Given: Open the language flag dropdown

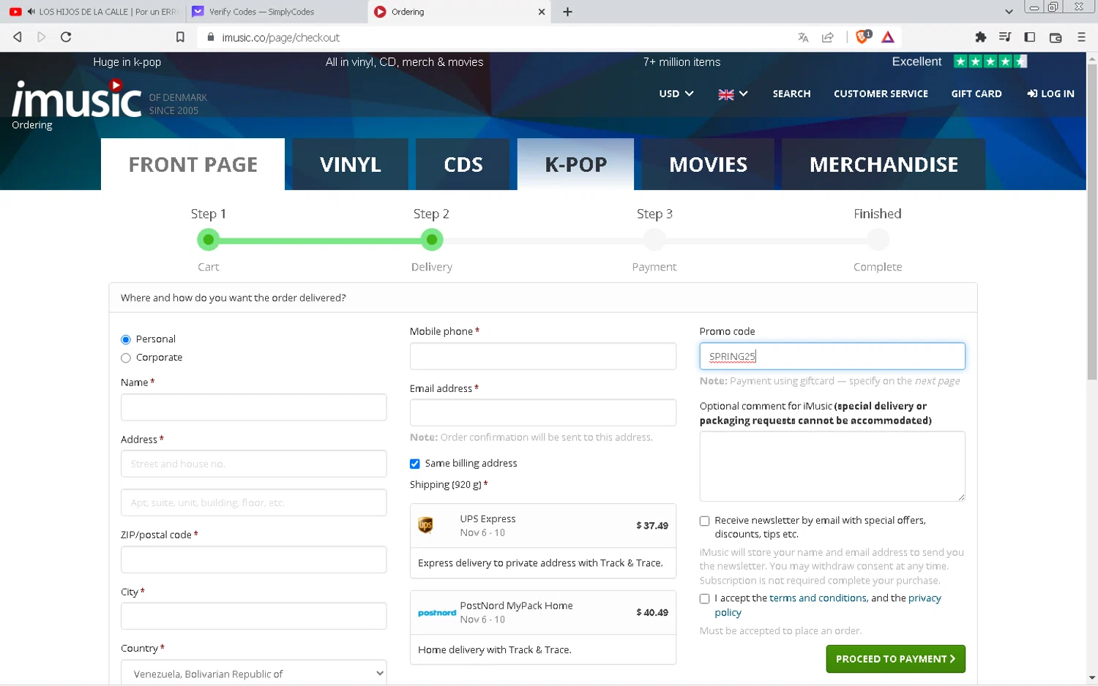Looking at the screenshot, I should 733,94.
